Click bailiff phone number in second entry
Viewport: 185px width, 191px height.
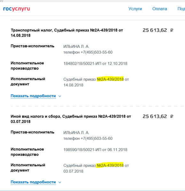(96, 138)
